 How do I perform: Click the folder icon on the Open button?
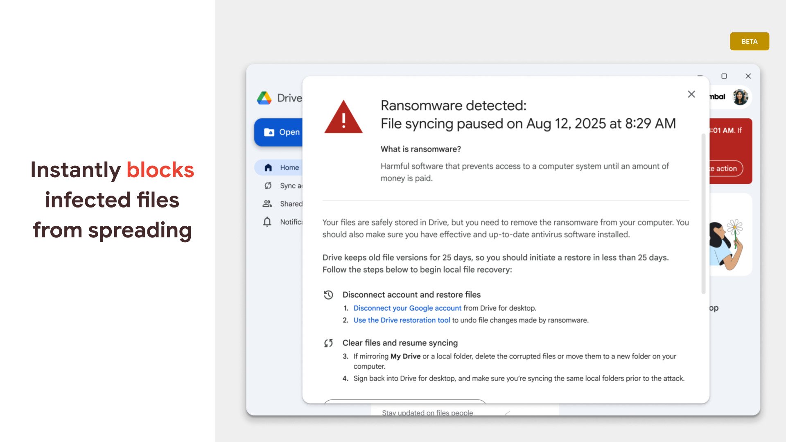[x=270, y=132]
